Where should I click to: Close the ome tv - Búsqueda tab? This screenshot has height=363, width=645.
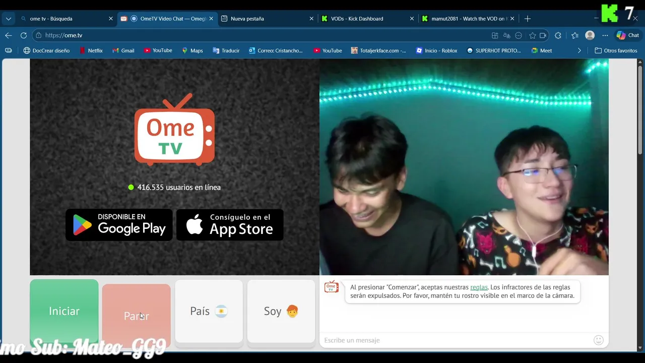point(111,19)
